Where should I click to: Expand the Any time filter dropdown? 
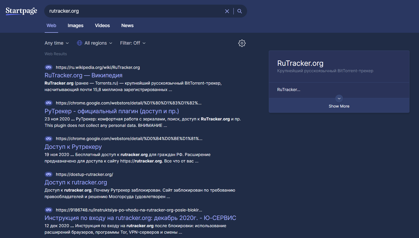(57, 43)
